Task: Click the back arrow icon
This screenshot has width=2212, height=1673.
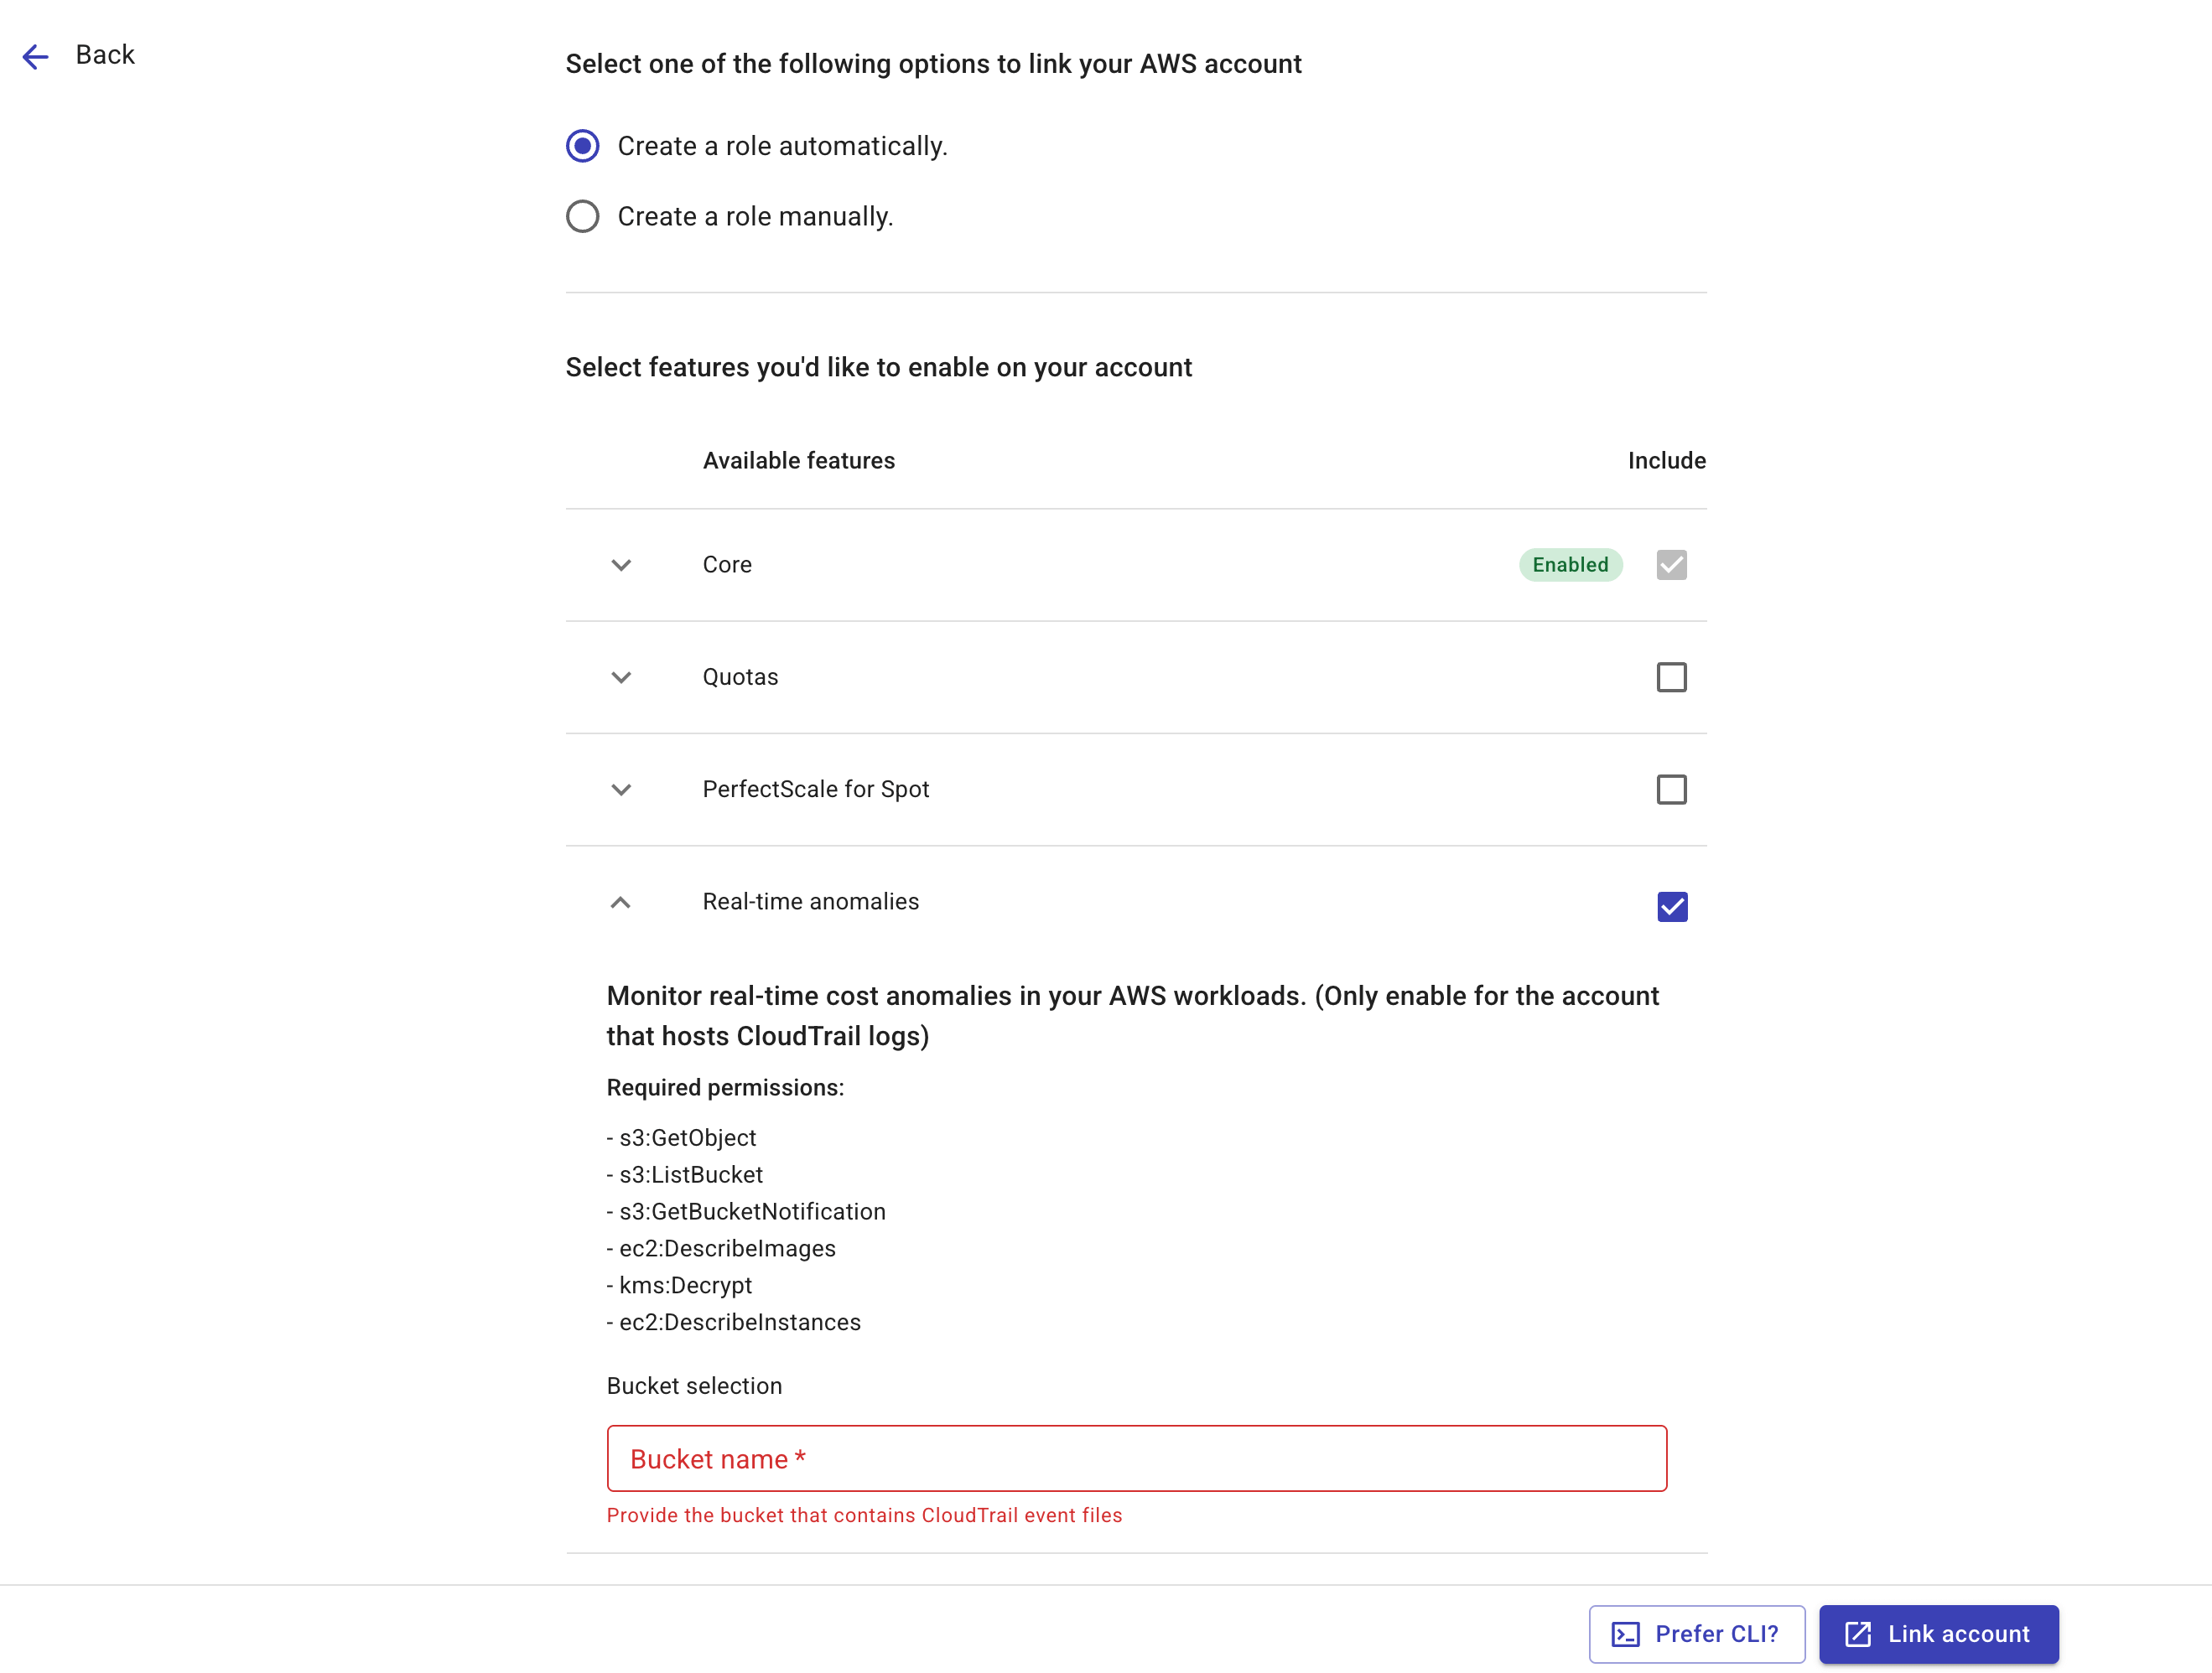Action: [x=35, y=57]
